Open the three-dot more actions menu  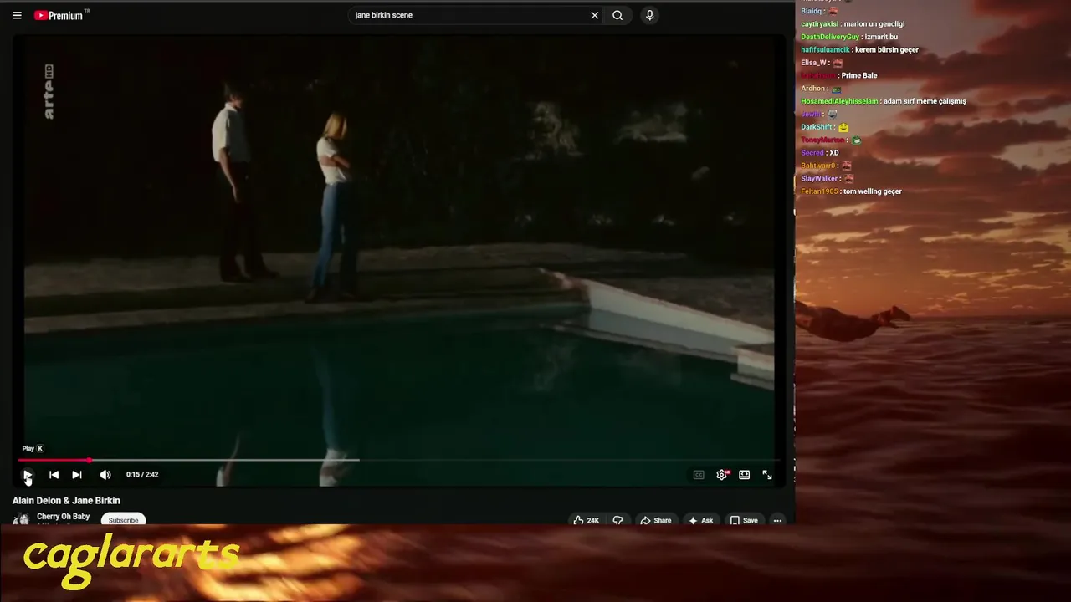pyautogui.click(x=777, y=520)
